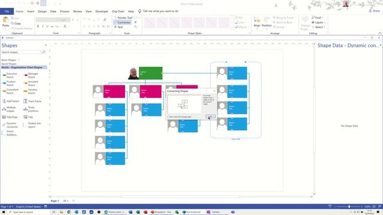
Task: Collapse the Shapes pane arrow
Action: [x=45, y=45]
